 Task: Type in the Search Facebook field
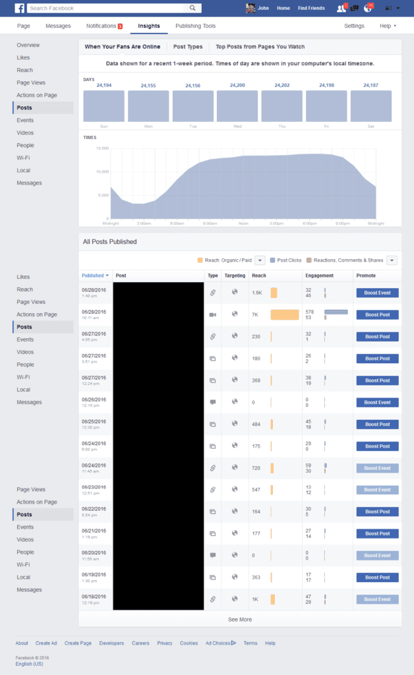(107, 8)
